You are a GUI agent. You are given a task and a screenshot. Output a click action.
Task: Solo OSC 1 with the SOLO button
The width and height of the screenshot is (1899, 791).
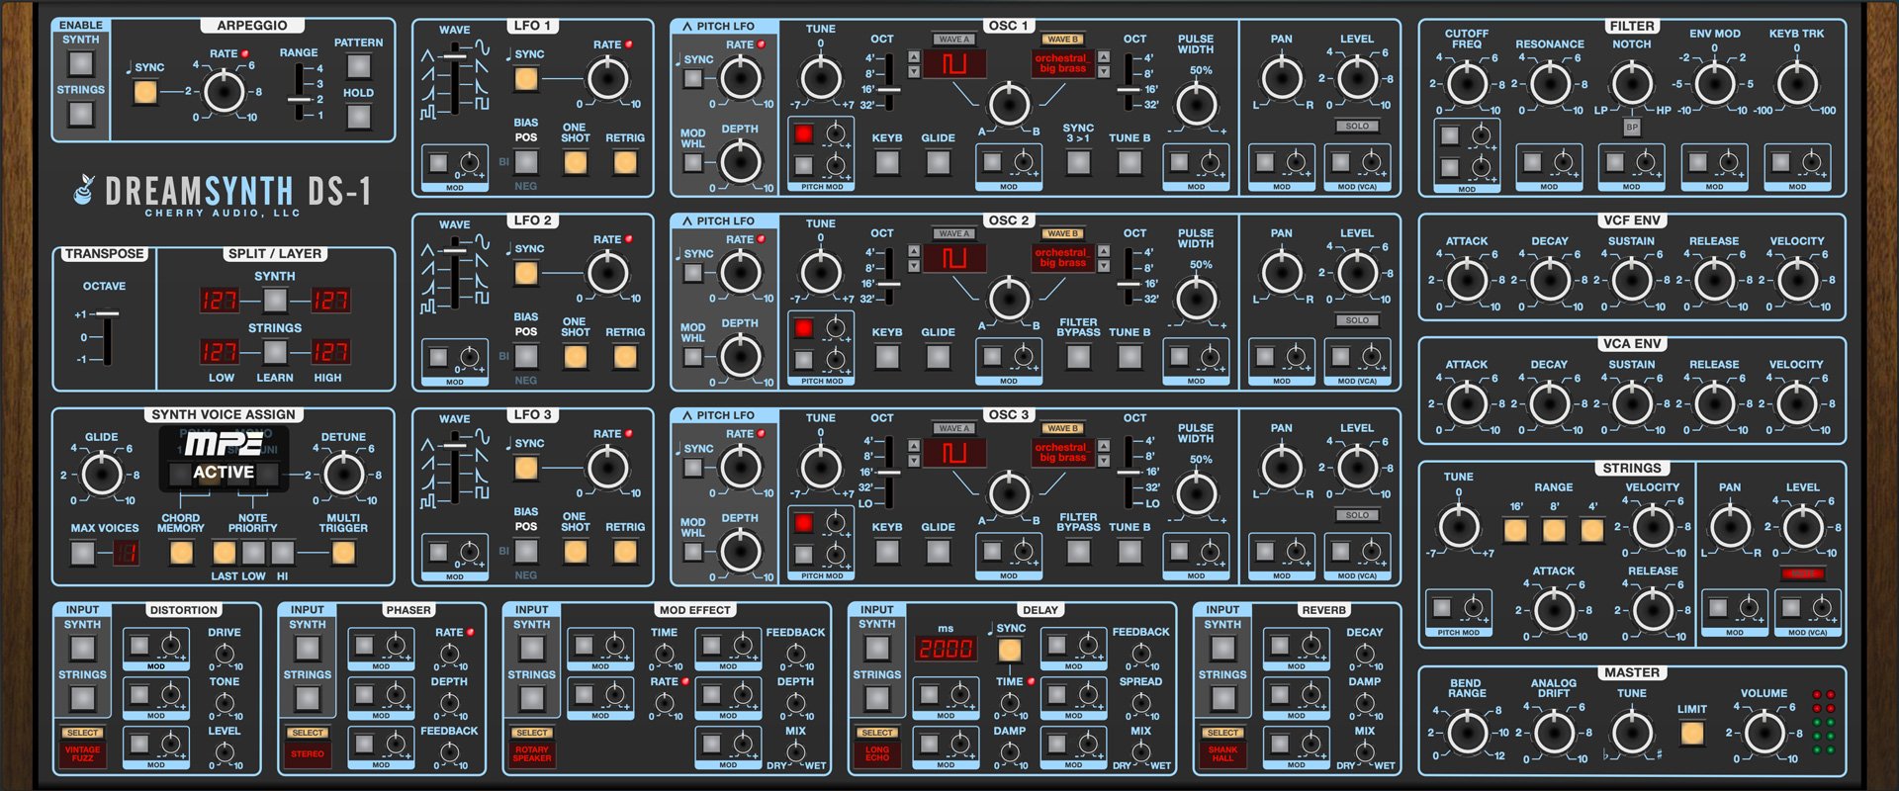click(1357, 127)
